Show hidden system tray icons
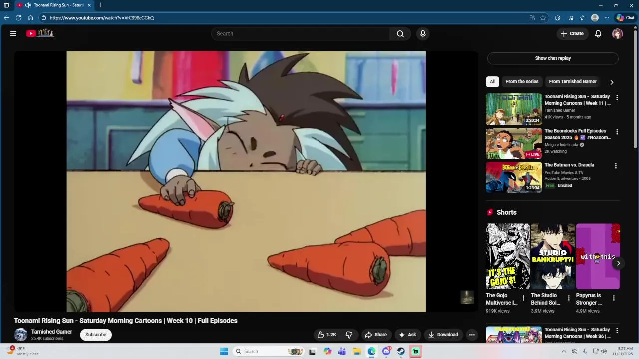Image resolution: width=639 pixels, height=359 pixels. [564, 351]
